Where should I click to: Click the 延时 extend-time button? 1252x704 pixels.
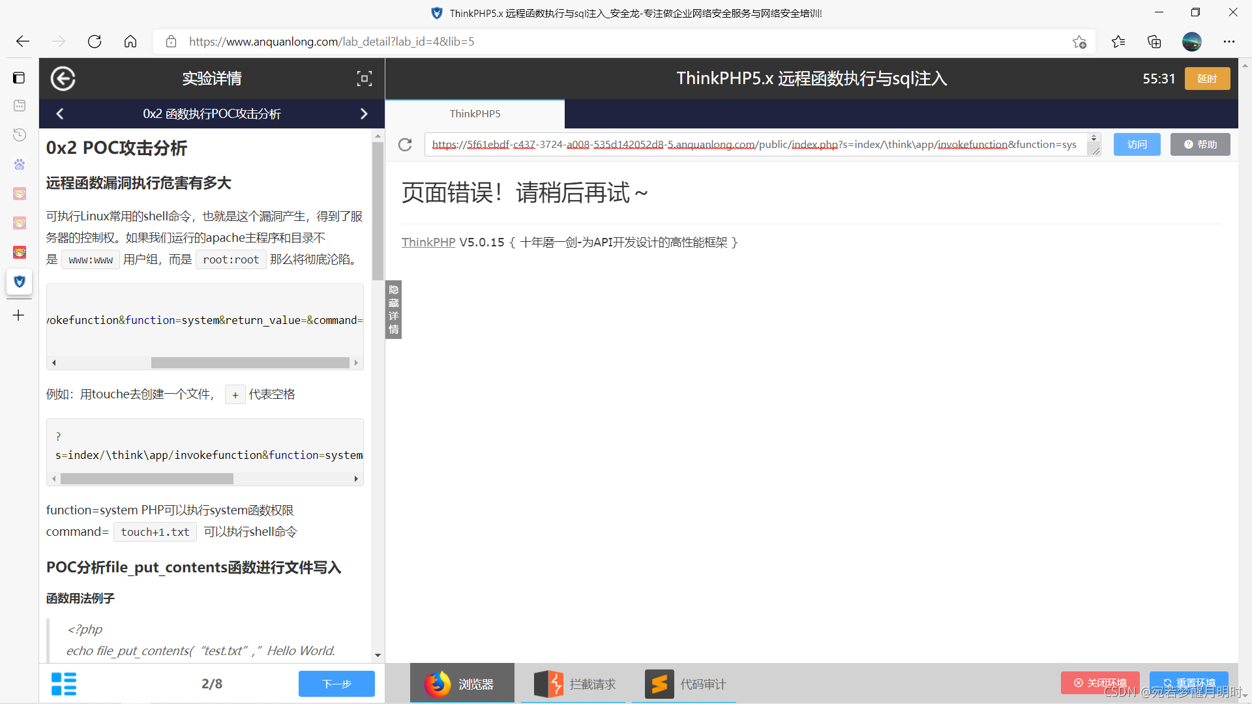coord(1207,79)
